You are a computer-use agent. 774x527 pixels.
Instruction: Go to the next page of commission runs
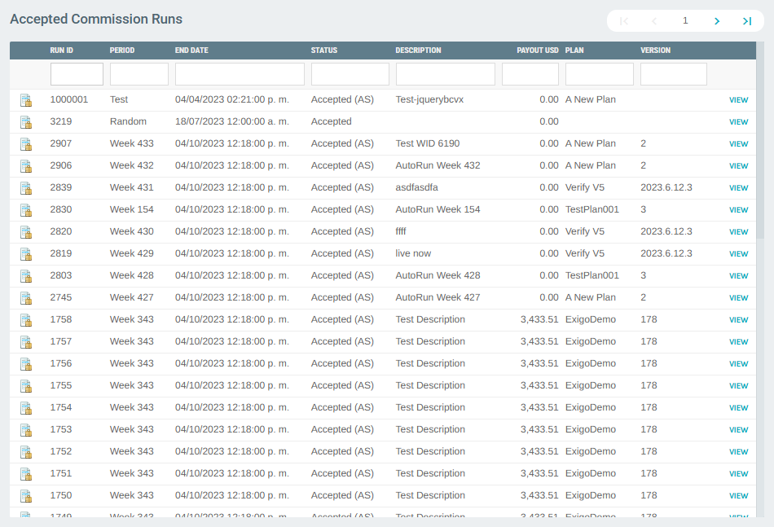pos(716,20)
